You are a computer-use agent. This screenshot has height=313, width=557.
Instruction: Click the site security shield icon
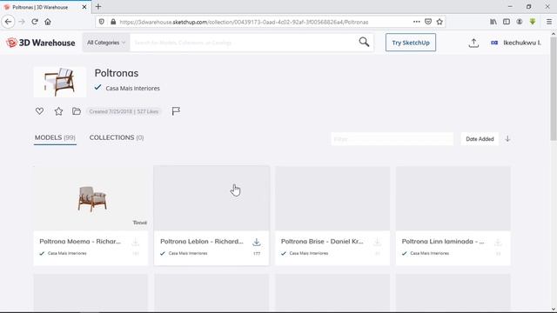click(x=102, y=22)
